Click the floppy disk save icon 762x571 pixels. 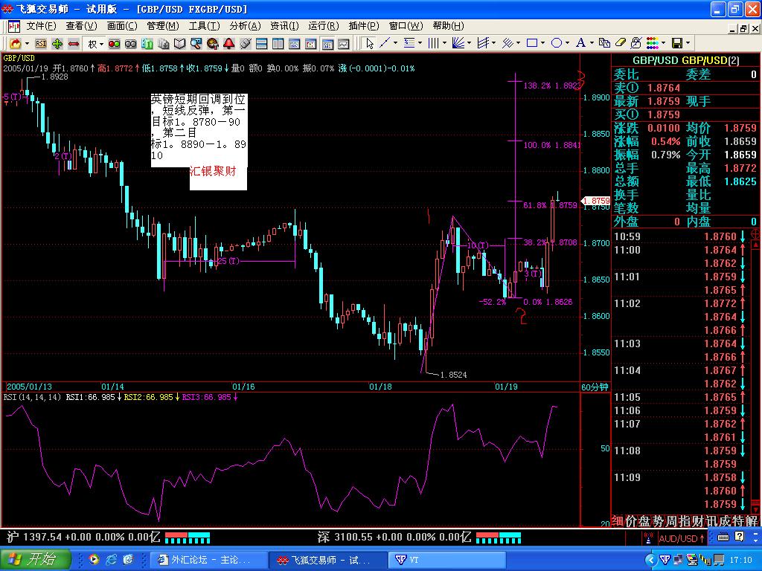[x=677, y=43]
